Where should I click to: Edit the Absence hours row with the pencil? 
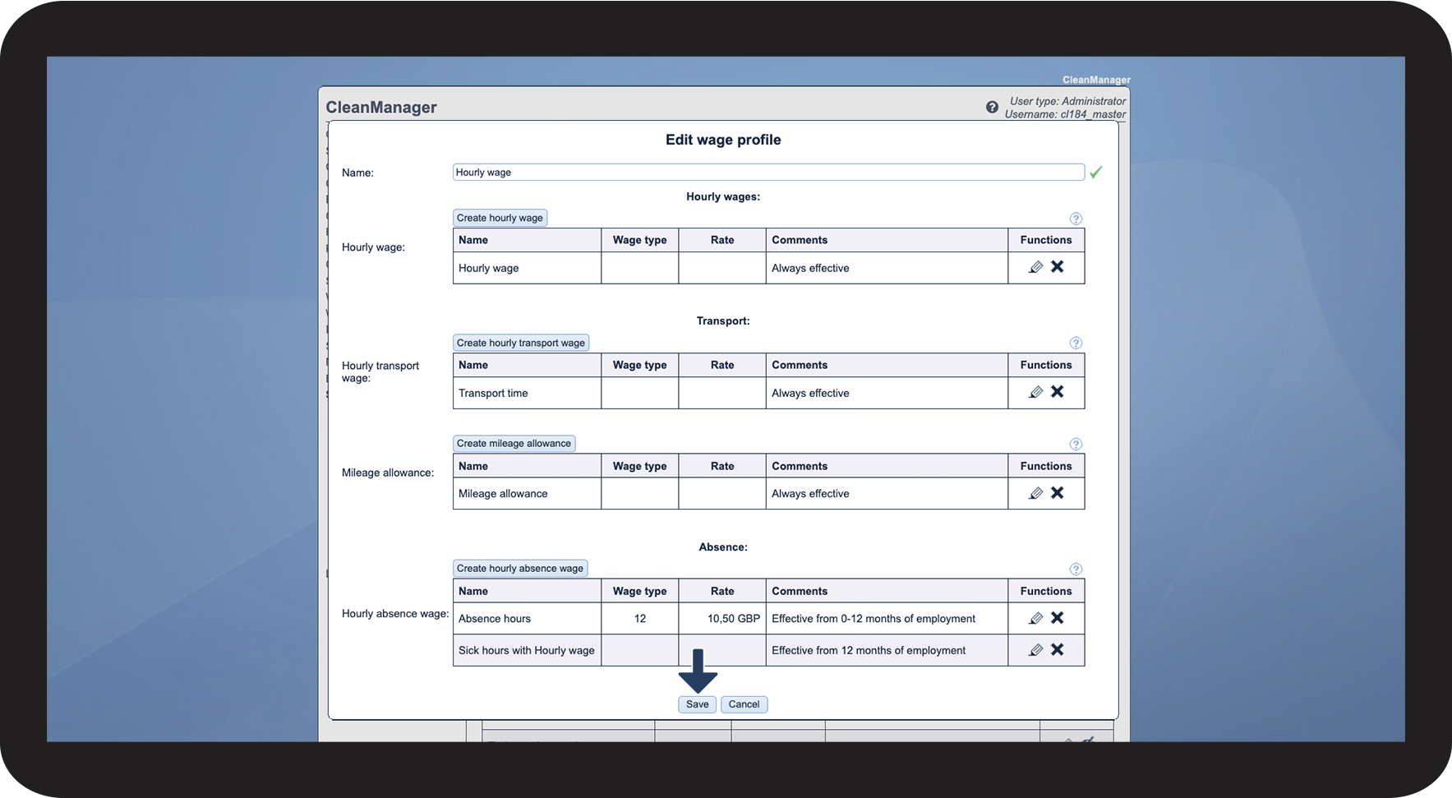click(1035, 618)
